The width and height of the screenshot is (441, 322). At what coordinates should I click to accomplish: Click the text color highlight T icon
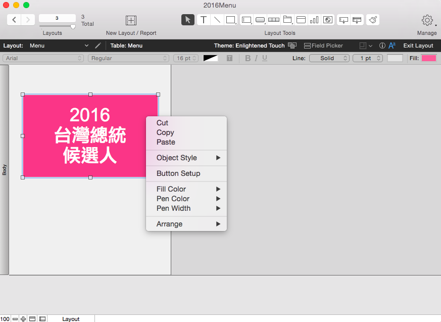(x=229, y=58)
